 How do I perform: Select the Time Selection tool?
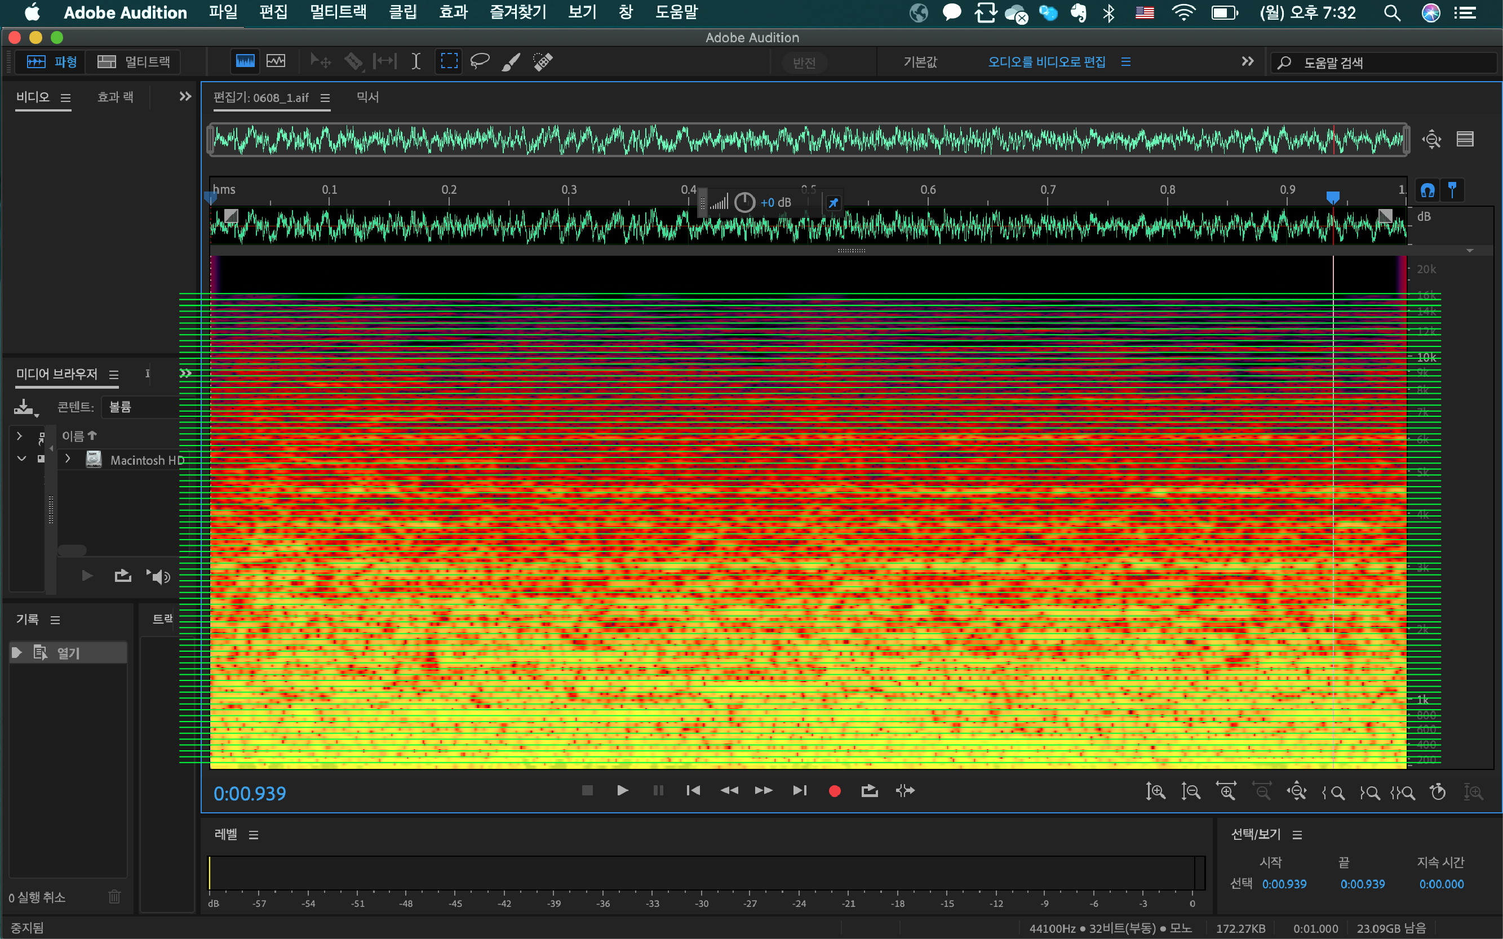pyautogui.click(x=416, y=61)
